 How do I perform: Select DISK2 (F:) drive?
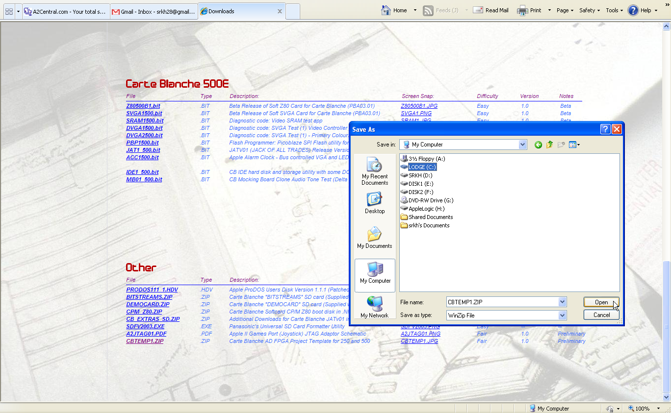(x=417, y=192)
